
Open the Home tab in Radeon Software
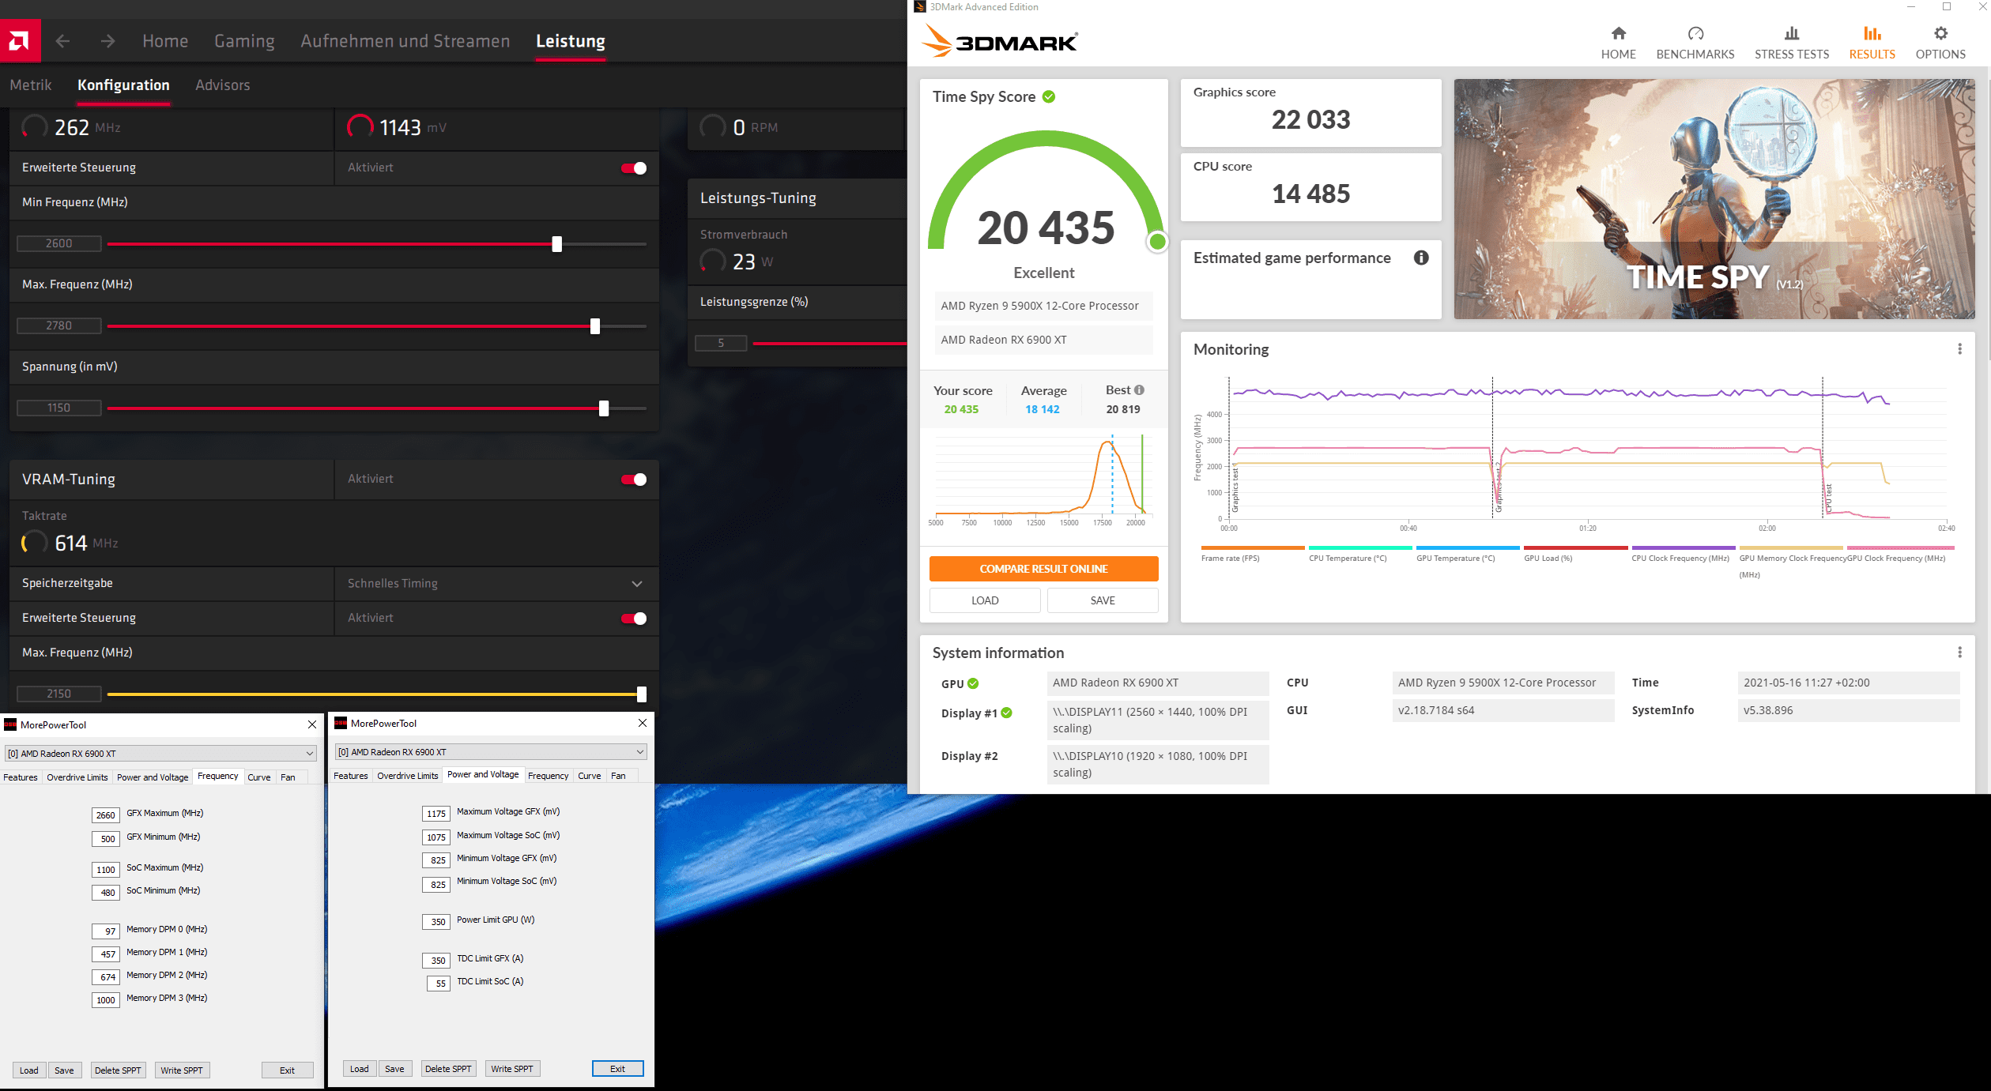[165, 41]
